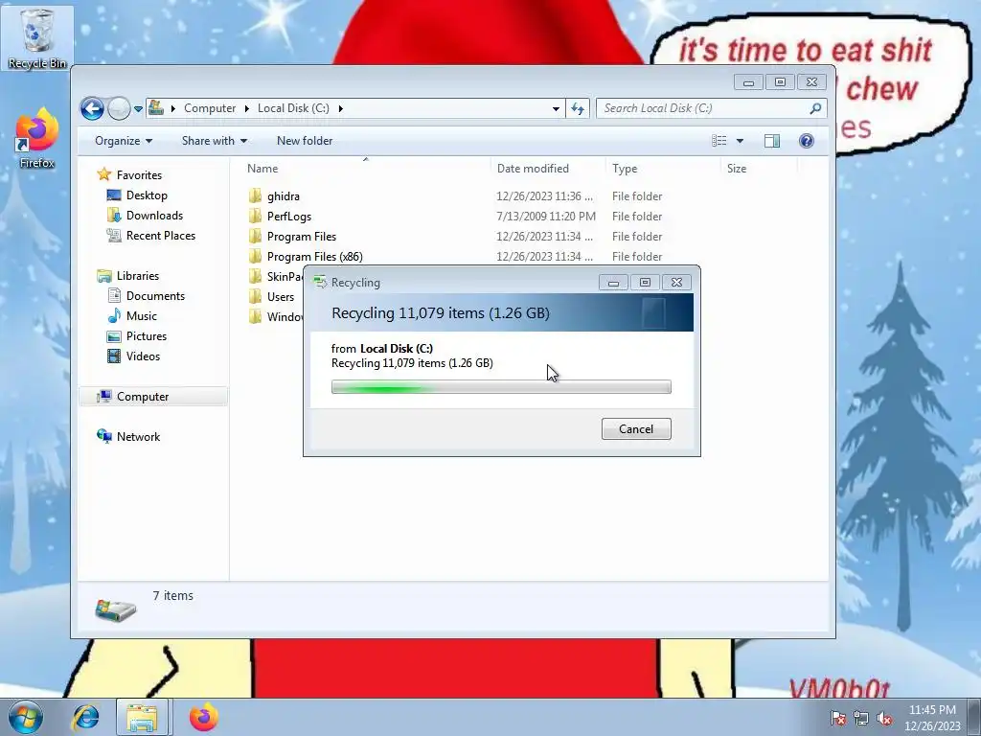Select the Users folder icon
The width and height of the screenshot is (981, 736).
[255, 296]
